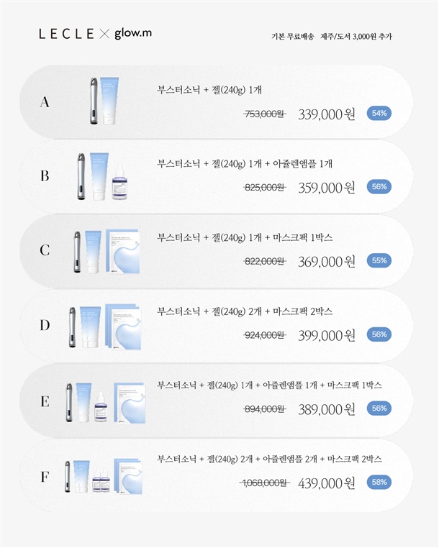Click the 기본 무료배송 shipping notice
Viewport: 439px width, 548px height.
(x=291, y=36)
